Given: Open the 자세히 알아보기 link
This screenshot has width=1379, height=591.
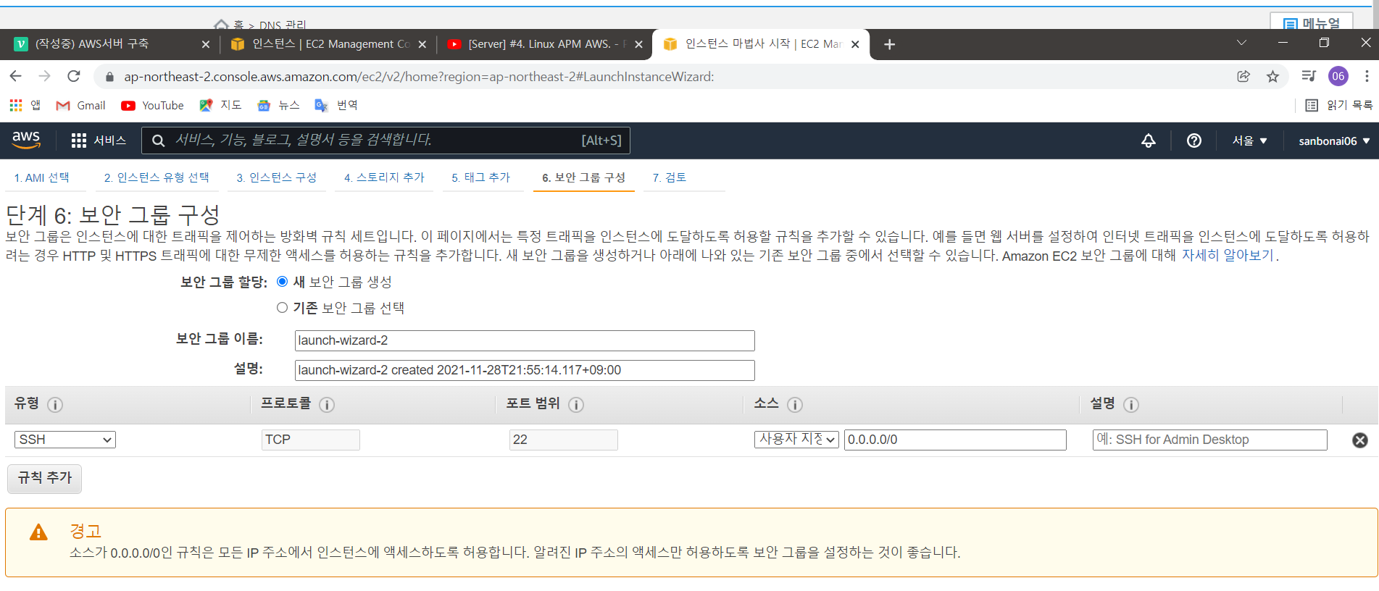Looking at the screenshot, I should (1227, 256).
